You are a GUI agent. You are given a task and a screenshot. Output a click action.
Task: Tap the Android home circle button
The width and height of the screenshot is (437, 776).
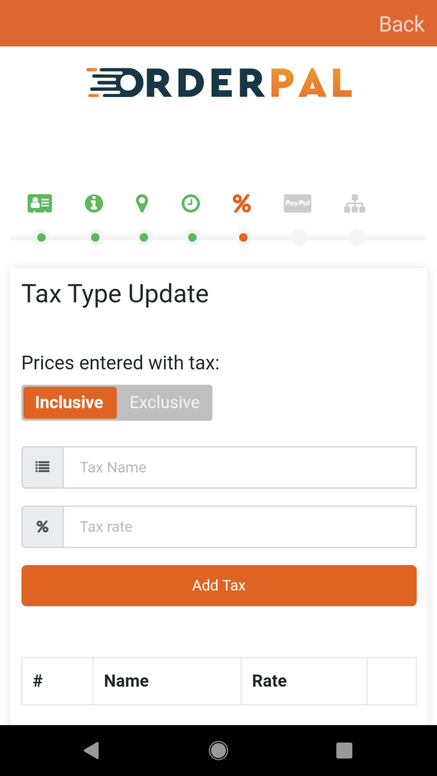[x=219, y=751]
